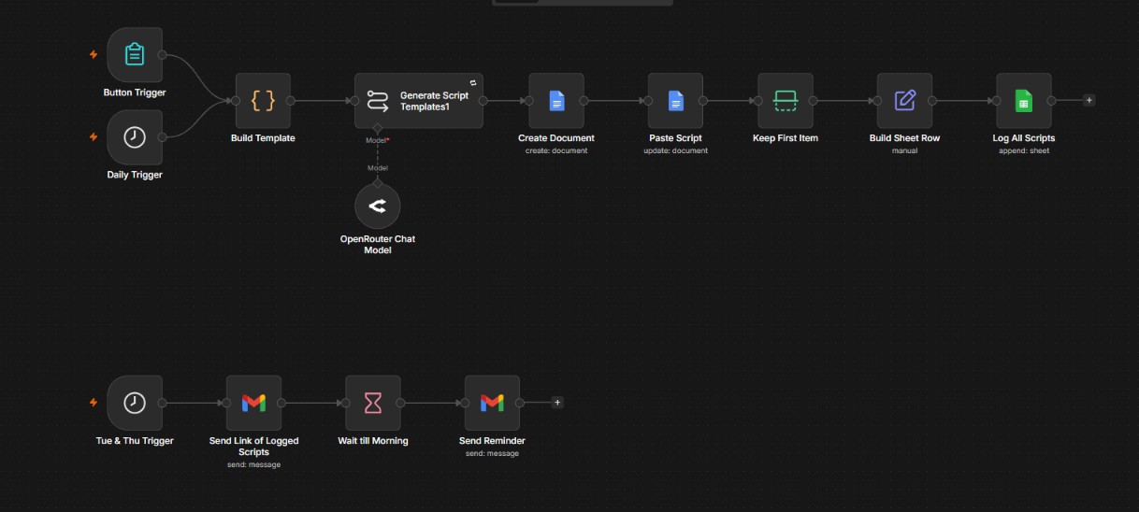Click the Tue & Thu Trigger label
Screen dimensions: 1139x512
point(135,441)
